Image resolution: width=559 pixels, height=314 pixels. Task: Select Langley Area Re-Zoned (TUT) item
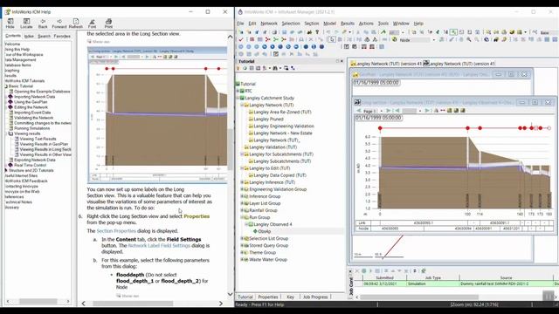point(282,113)
